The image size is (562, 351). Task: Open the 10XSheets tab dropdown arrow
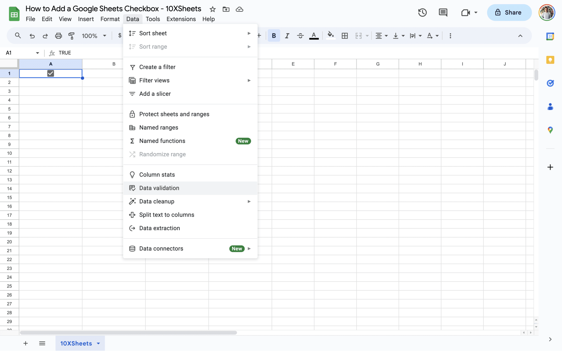click(x=99, y=343)
